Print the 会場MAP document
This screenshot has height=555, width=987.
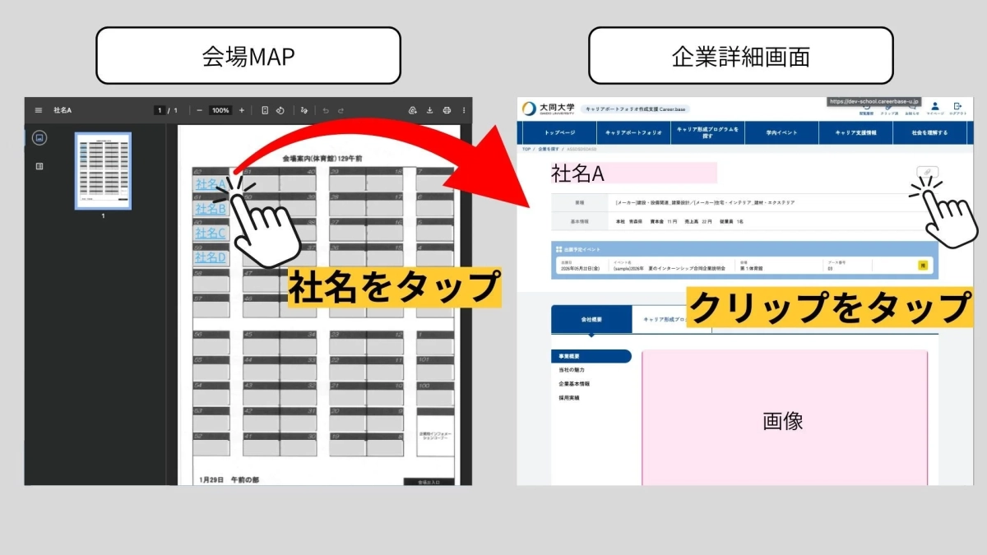pyautogui.click(x=447, y=109)
